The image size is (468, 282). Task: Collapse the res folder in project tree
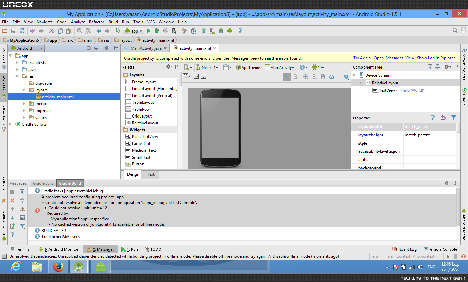(x=17, y=76)
